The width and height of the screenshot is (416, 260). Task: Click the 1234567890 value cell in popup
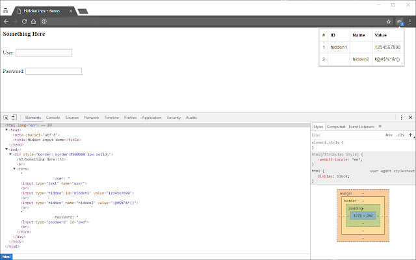coord(387,47)
